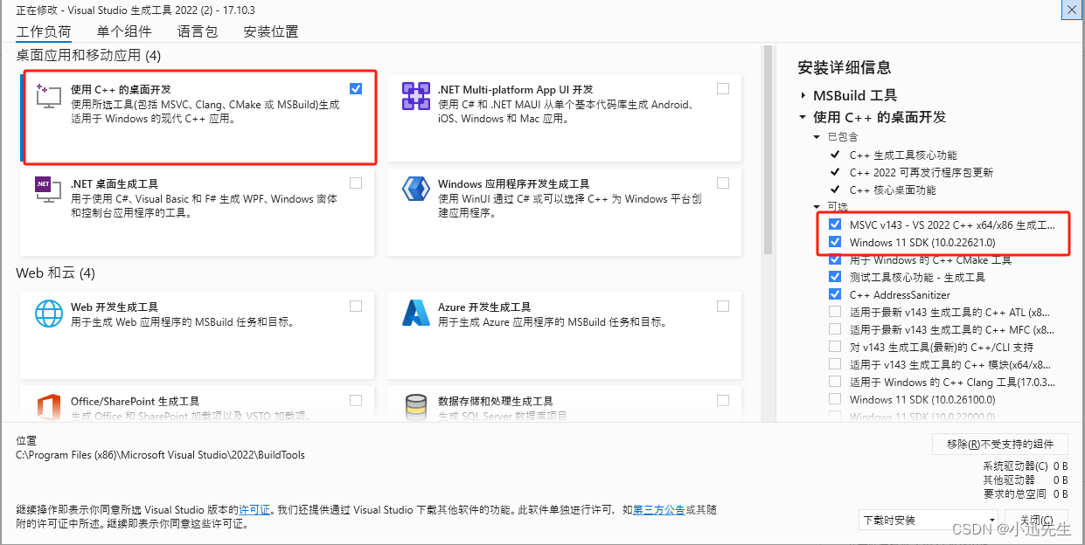Collapse the 已包含 included components group
1085x545 pixels.
817,137
